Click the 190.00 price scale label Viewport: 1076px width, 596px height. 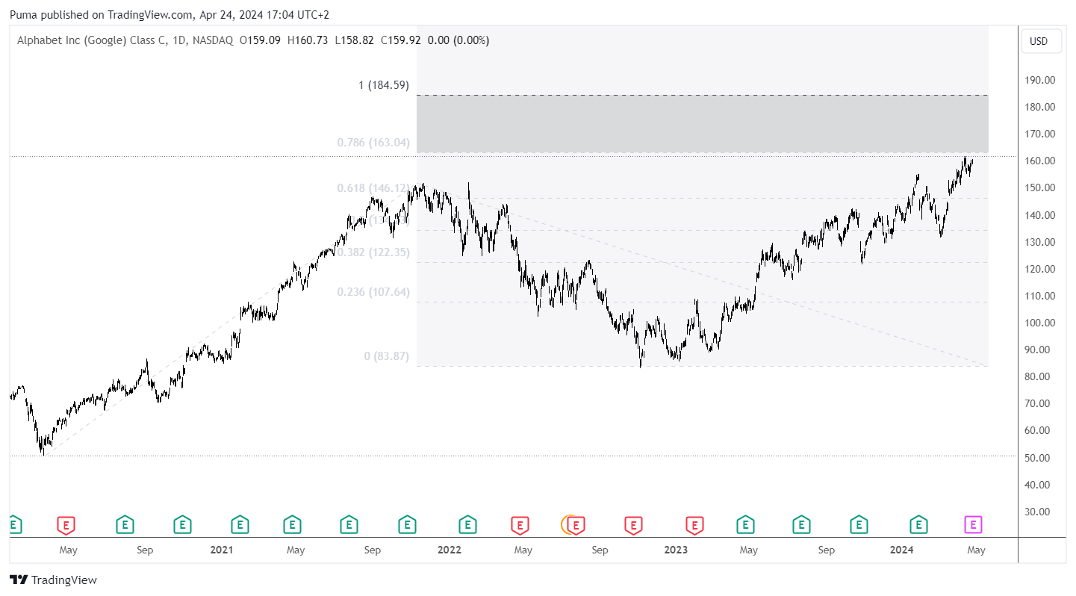click(1039, 80)
